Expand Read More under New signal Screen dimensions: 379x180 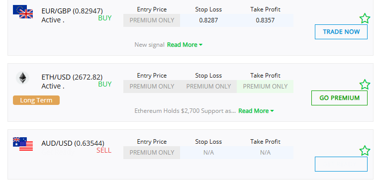(185, 45)
